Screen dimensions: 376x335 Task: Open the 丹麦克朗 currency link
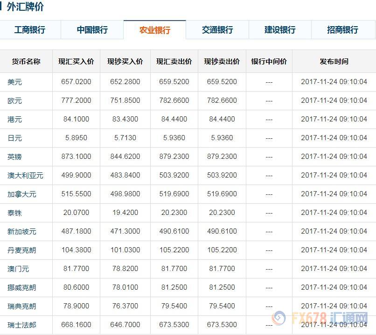click(x=21, y=250)
